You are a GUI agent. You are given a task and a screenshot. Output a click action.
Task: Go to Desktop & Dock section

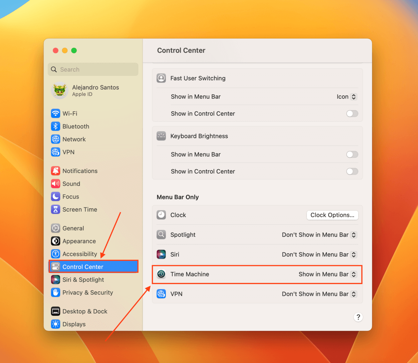point(85,311)
